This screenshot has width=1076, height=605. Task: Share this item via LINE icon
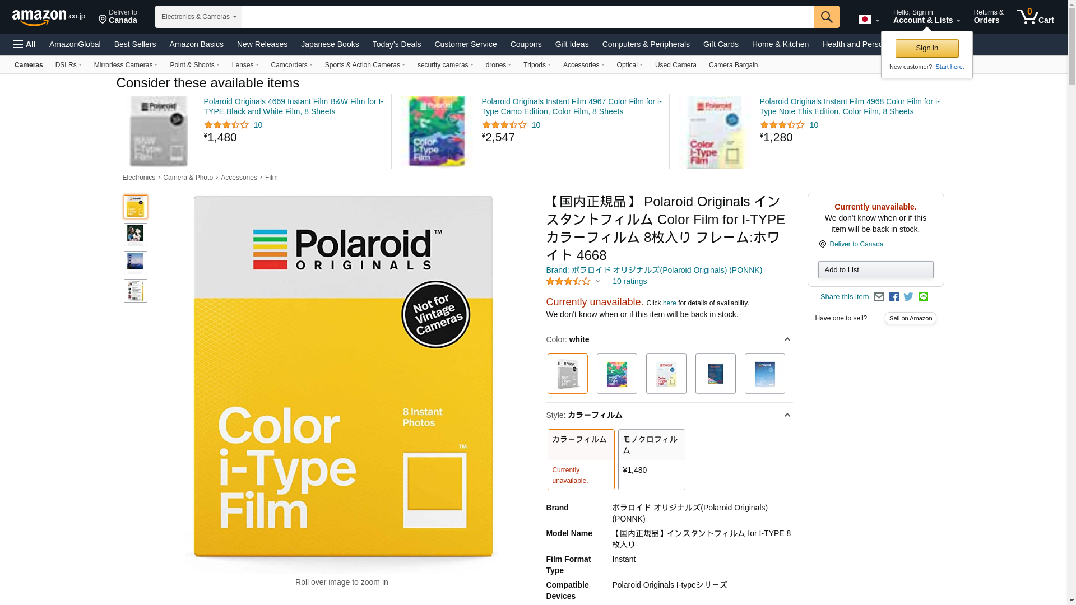pos(923,297)
